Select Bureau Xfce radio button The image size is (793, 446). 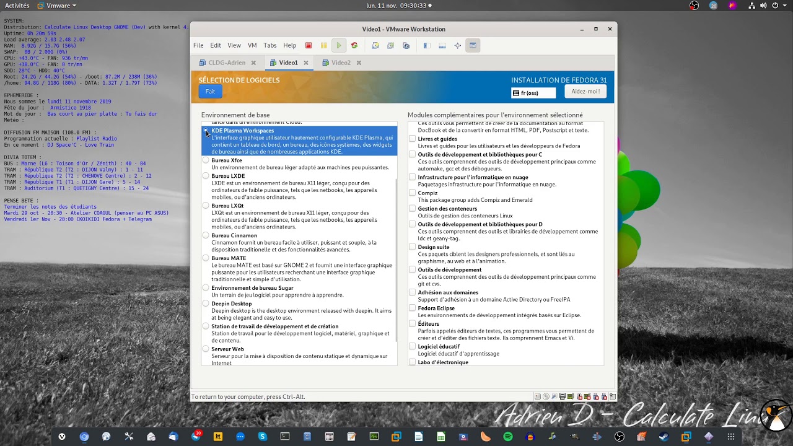tap(206, 160)
